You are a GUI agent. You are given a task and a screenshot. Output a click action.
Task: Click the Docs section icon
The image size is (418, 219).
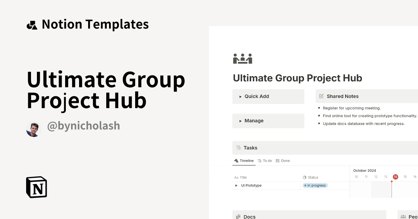click(x=239, y=217)
